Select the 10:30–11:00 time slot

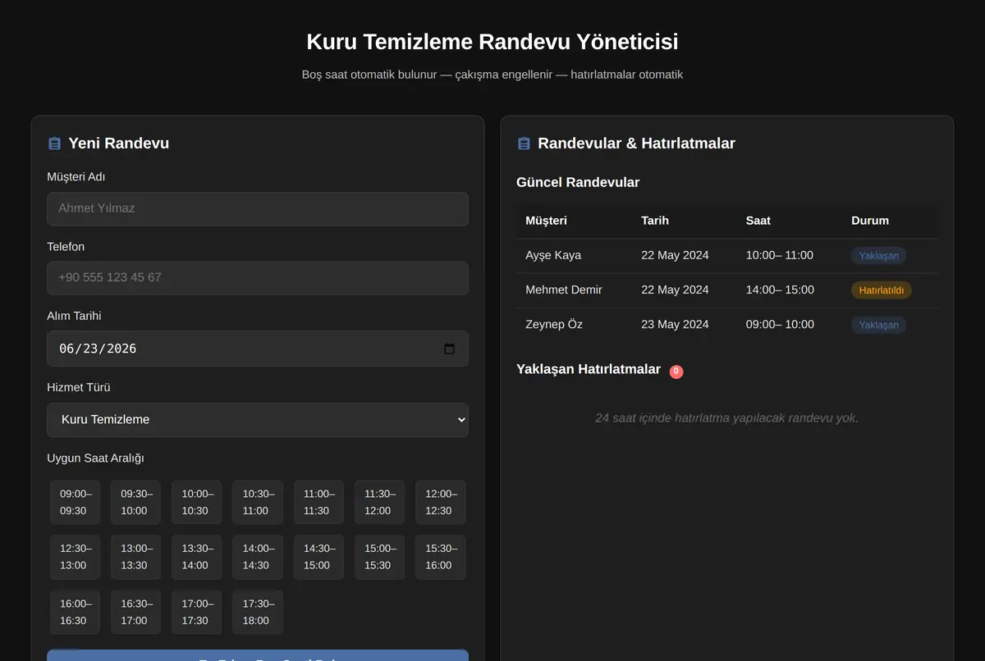click(257, 502)
